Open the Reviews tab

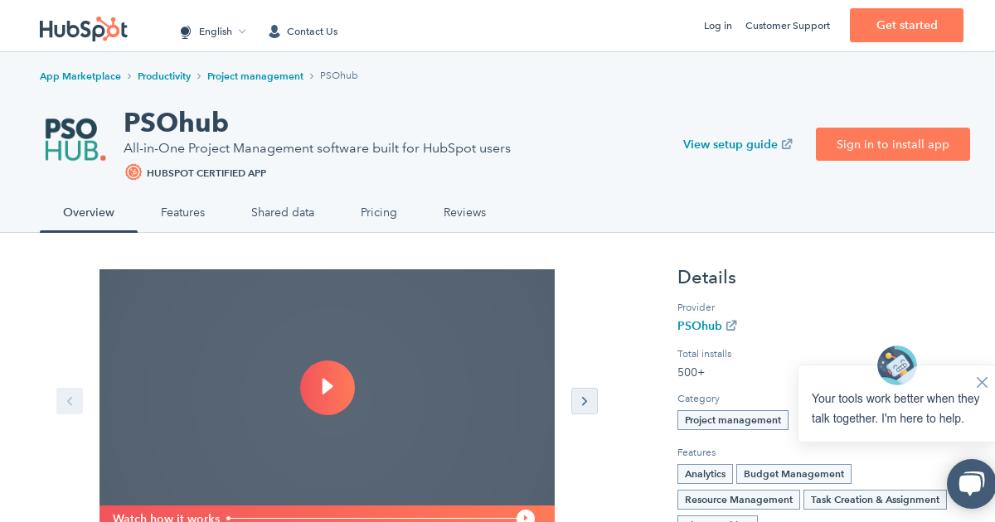coord(464,213)
